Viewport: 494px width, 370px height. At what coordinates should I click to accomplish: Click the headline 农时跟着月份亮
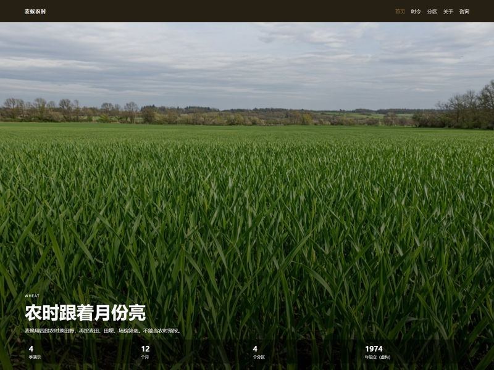click(x=85, y=313)
